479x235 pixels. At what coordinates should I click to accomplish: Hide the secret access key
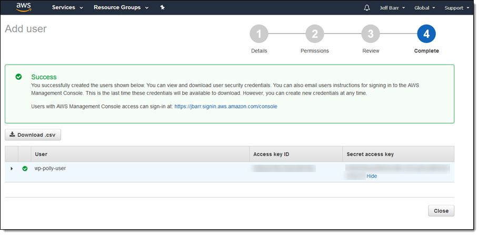[x=372, y=176]
